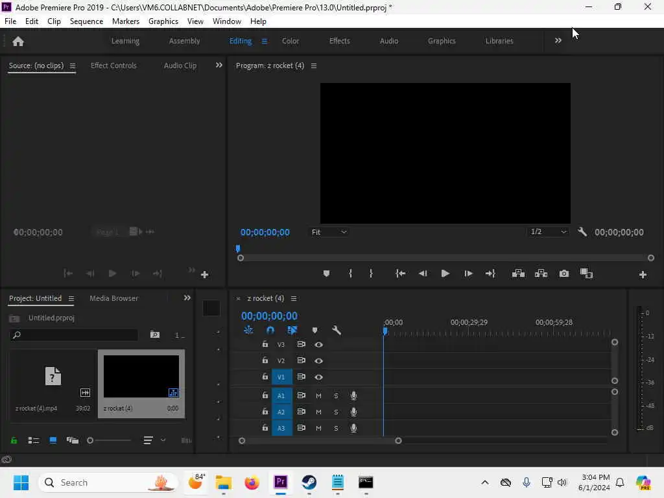
Task: Show hidden Source panel tabs chevron
Action: 219,65
